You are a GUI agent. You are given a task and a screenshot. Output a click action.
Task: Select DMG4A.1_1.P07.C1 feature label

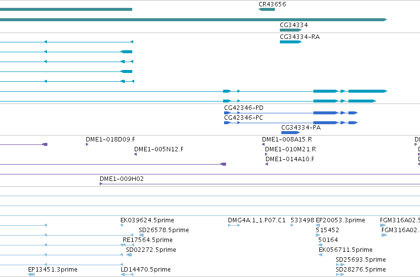[257, 220]
